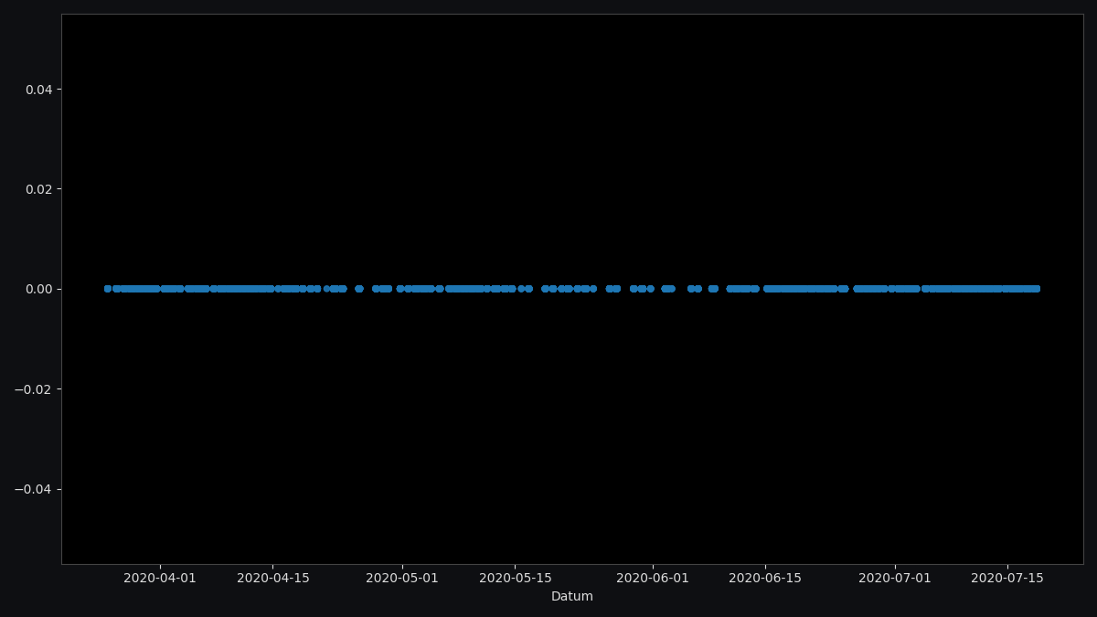Select the leftmost blue data point

tap(108, 289)
